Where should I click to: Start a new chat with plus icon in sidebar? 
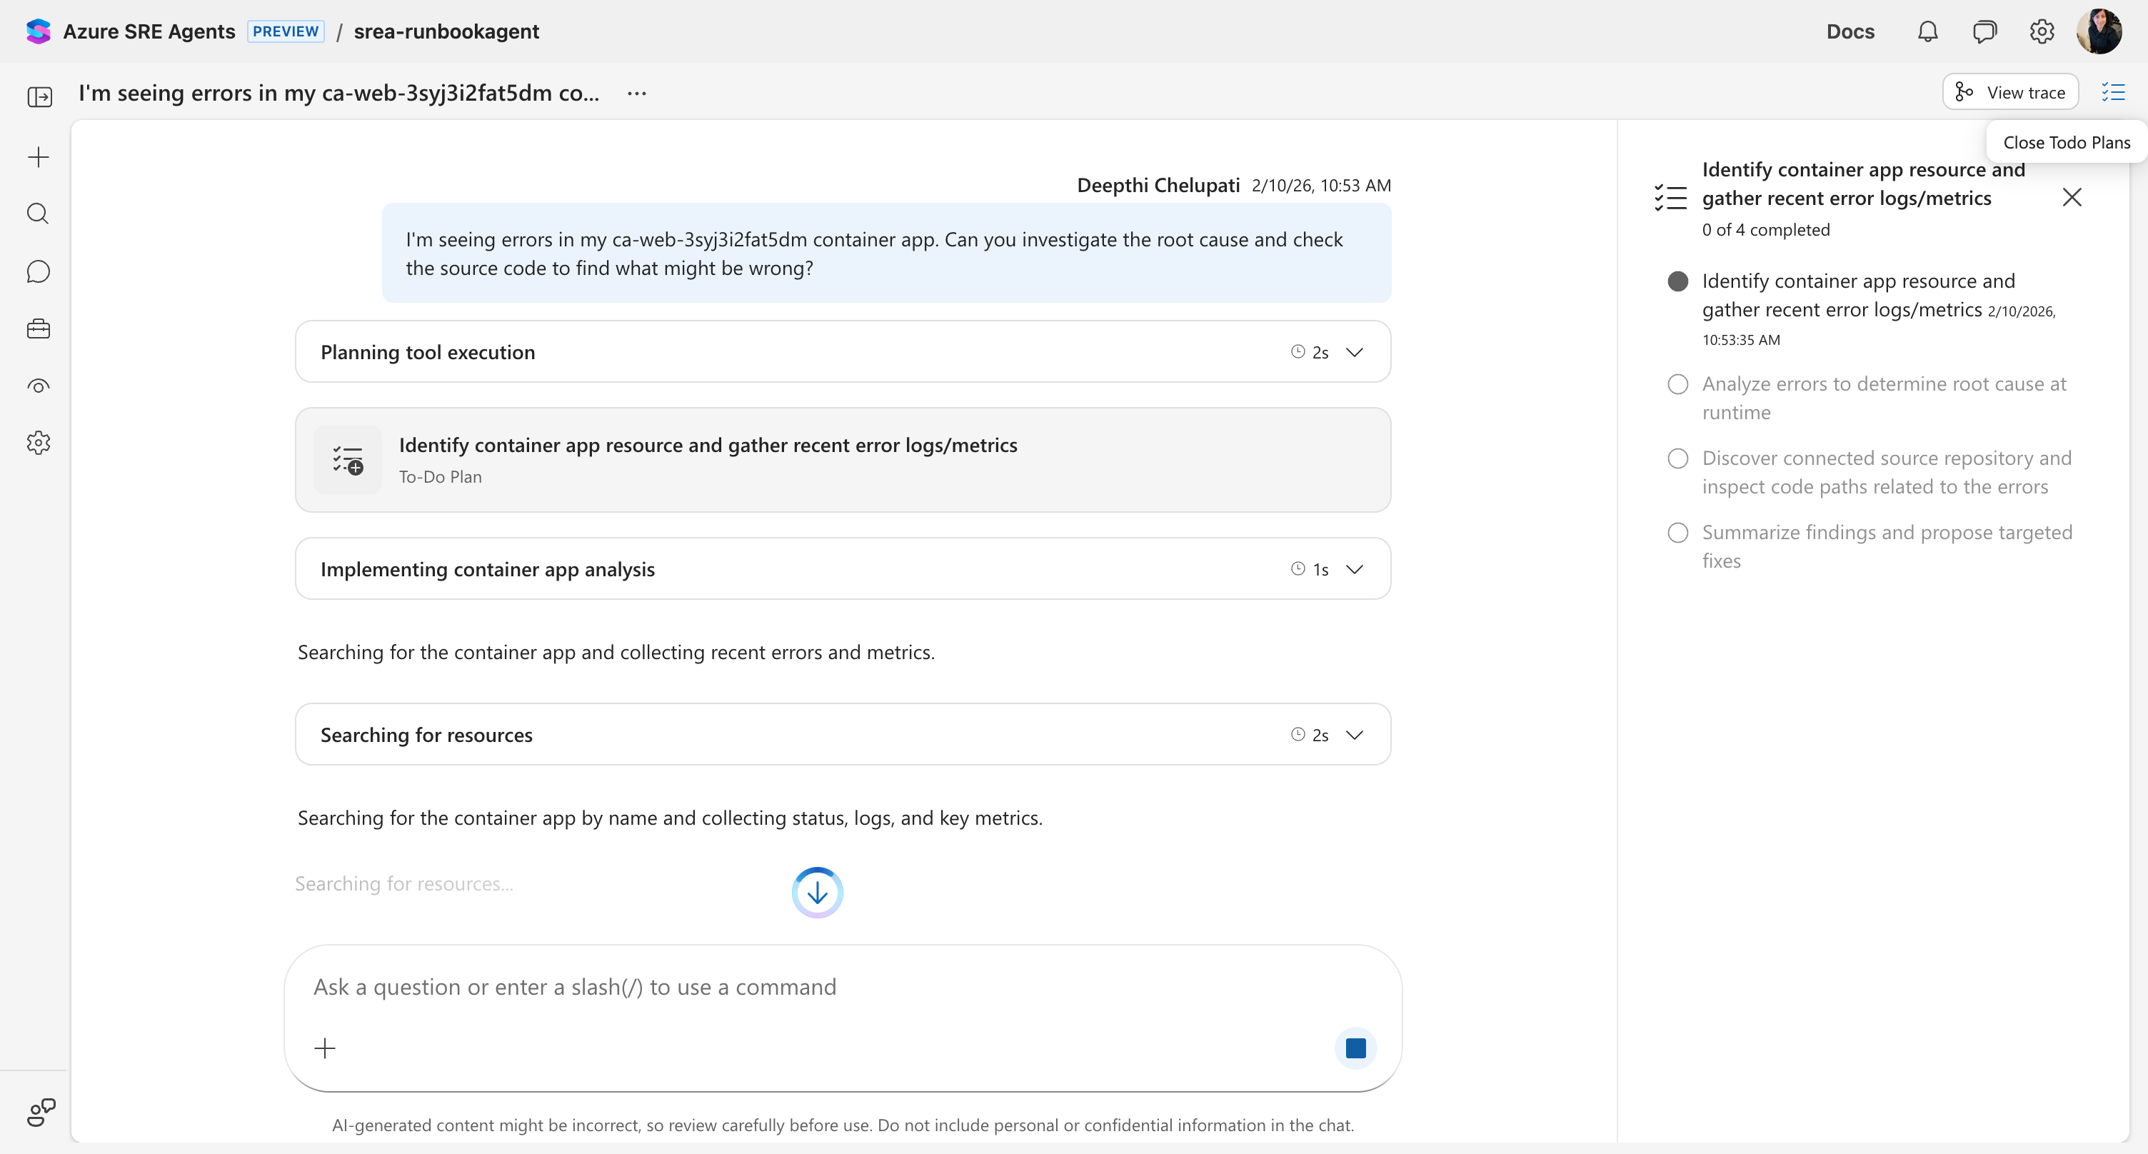39,158
